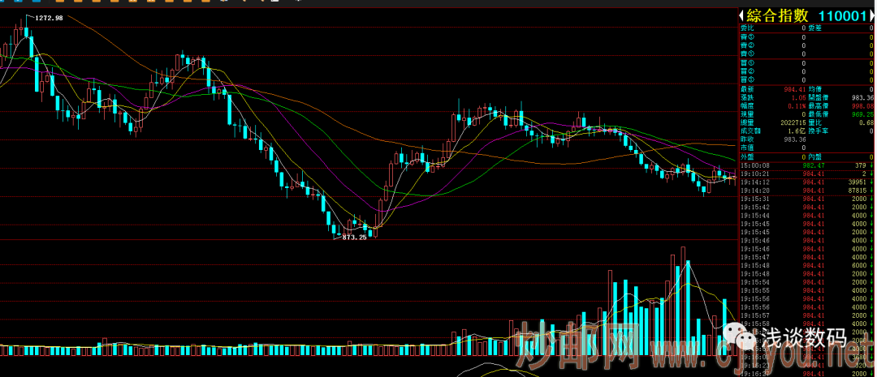Image resolution: width=877 pixels, height=377 pixels.
Task: Click the 外盤 label above trade list
Action: pyautogui.click(x=749, y=156)
